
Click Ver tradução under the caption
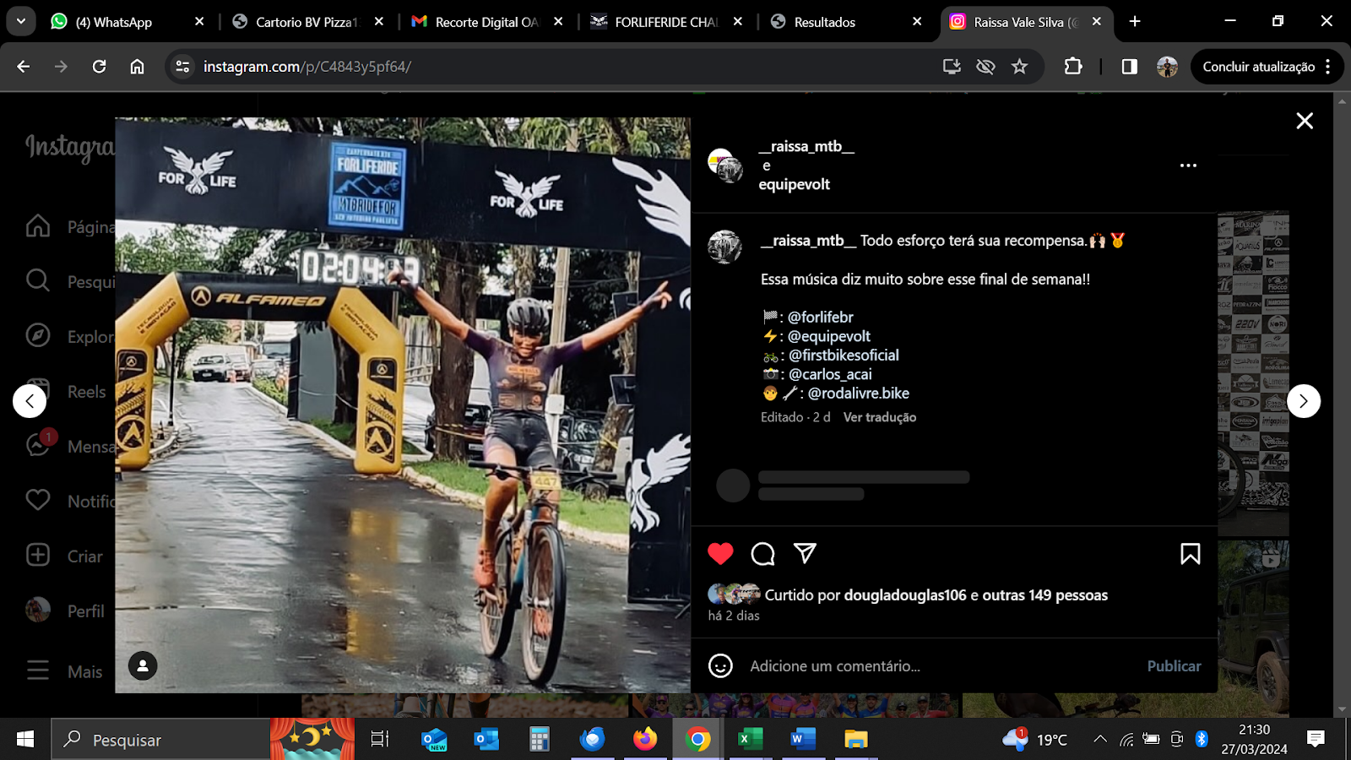click(880, 417)
